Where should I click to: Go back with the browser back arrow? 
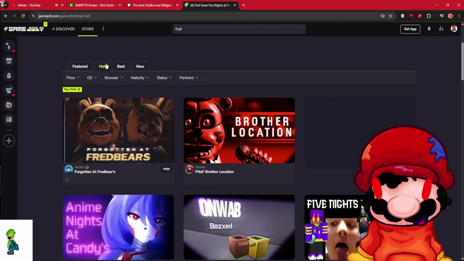pyautogui.click(x=6, y=16)
